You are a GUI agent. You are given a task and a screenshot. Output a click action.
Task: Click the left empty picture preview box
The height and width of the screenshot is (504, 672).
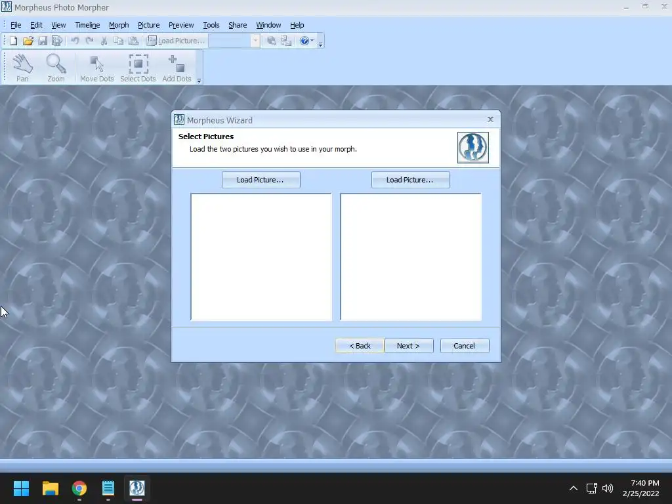coord(261,257)
